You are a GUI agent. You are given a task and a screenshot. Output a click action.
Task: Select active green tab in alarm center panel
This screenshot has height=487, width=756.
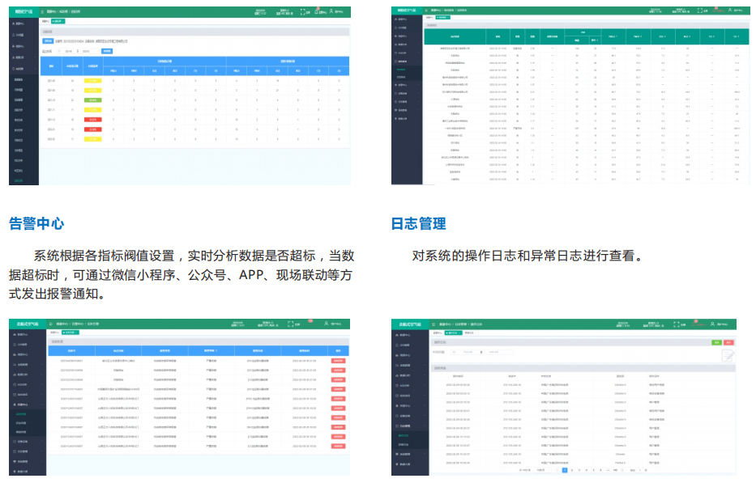71,332
